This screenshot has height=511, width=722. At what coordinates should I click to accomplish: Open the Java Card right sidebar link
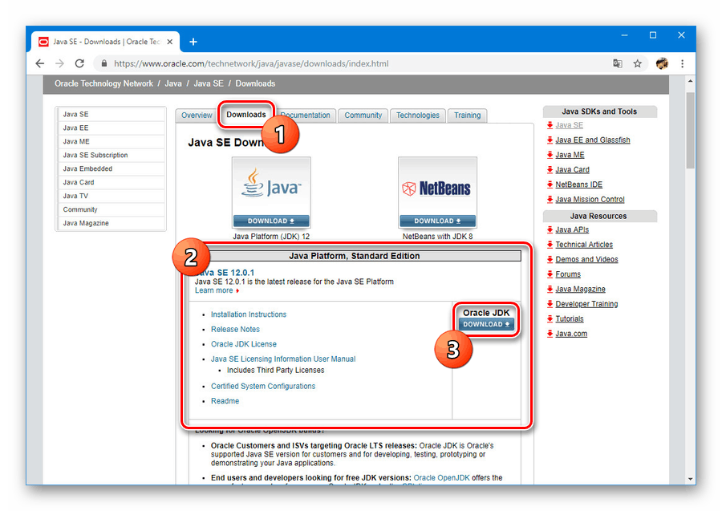[572, 169]
